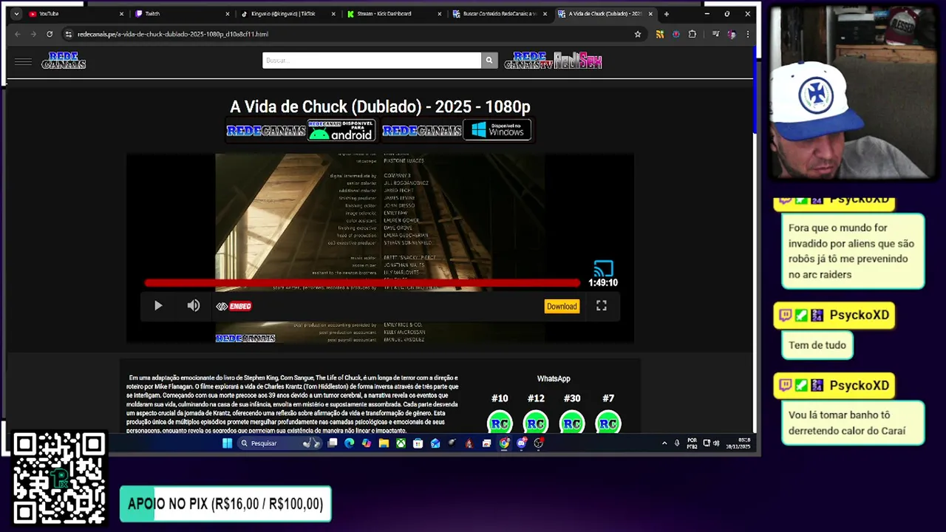Click the taskbar Pesquisar search box

pos(281,443)
